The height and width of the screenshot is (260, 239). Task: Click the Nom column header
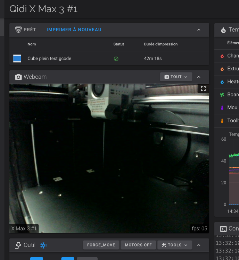click(x=32, y=44)
